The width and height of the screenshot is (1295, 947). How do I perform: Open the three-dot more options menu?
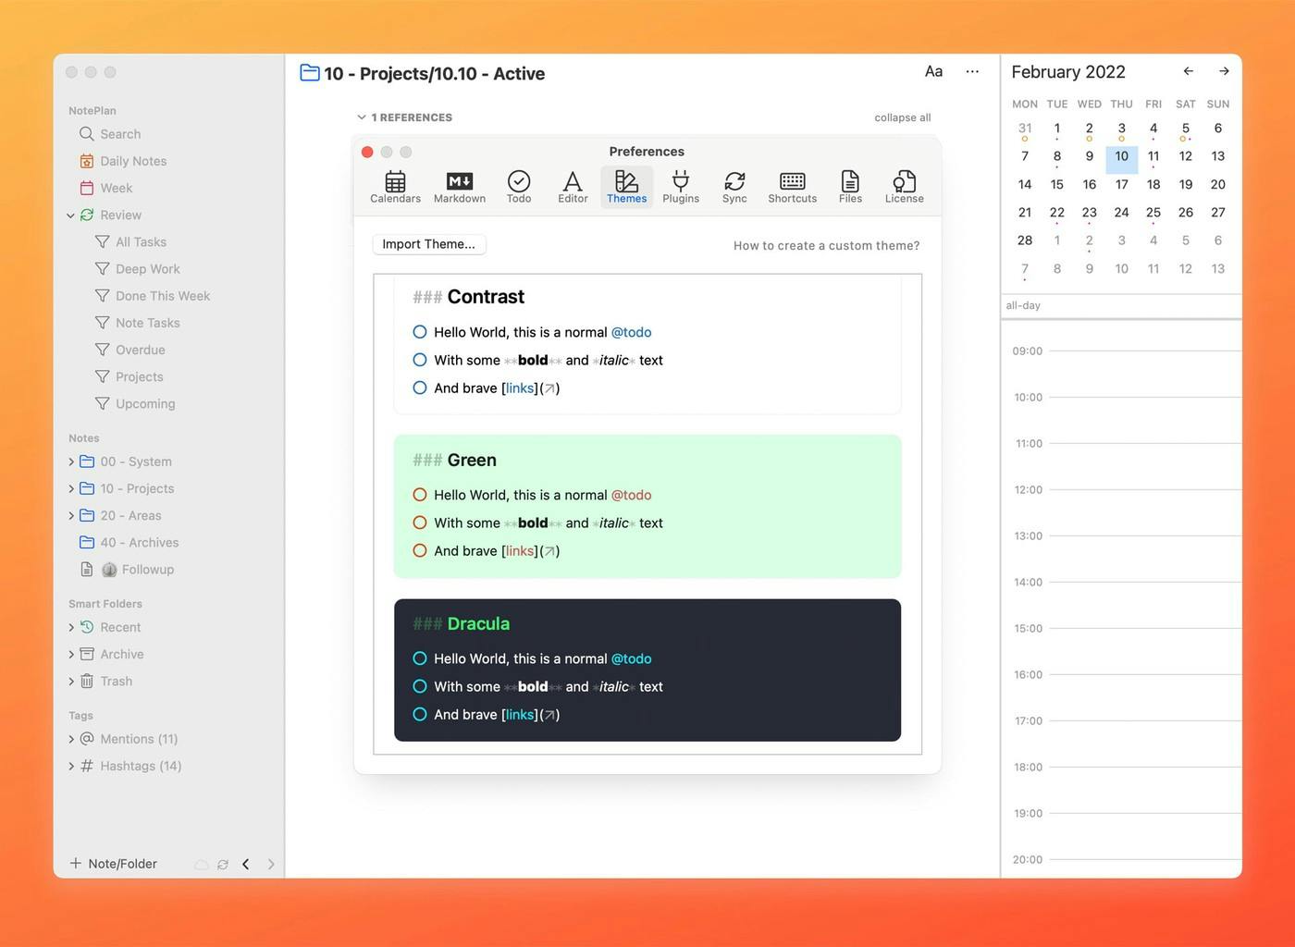click(x=972, y=71)
